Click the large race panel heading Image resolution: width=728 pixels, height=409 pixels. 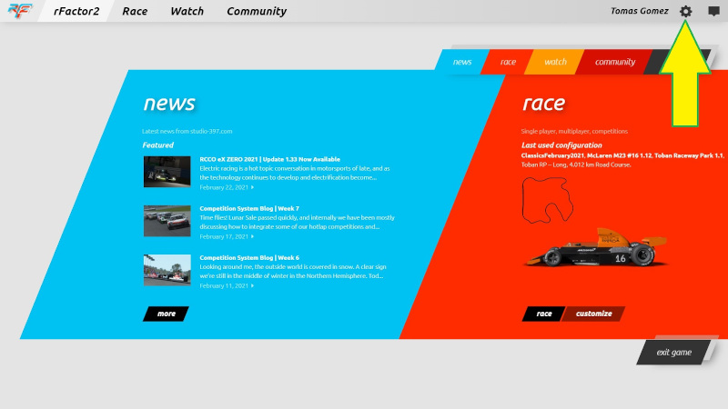click(544, 103)
